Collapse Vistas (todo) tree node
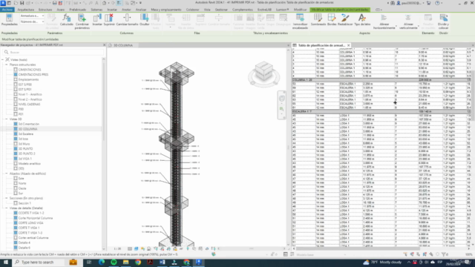475x267 pixels. (x=3, y=59)
